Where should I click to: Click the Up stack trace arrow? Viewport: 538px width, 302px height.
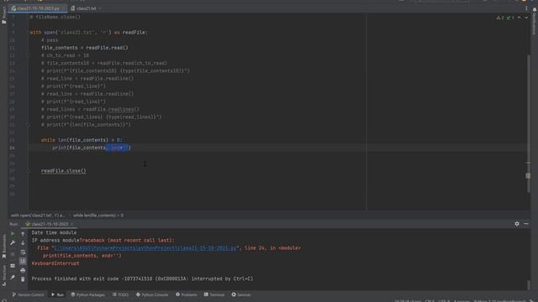[23, 233]
